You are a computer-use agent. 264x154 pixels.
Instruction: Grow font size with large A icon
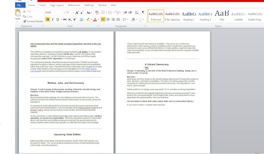pos(77,12)
